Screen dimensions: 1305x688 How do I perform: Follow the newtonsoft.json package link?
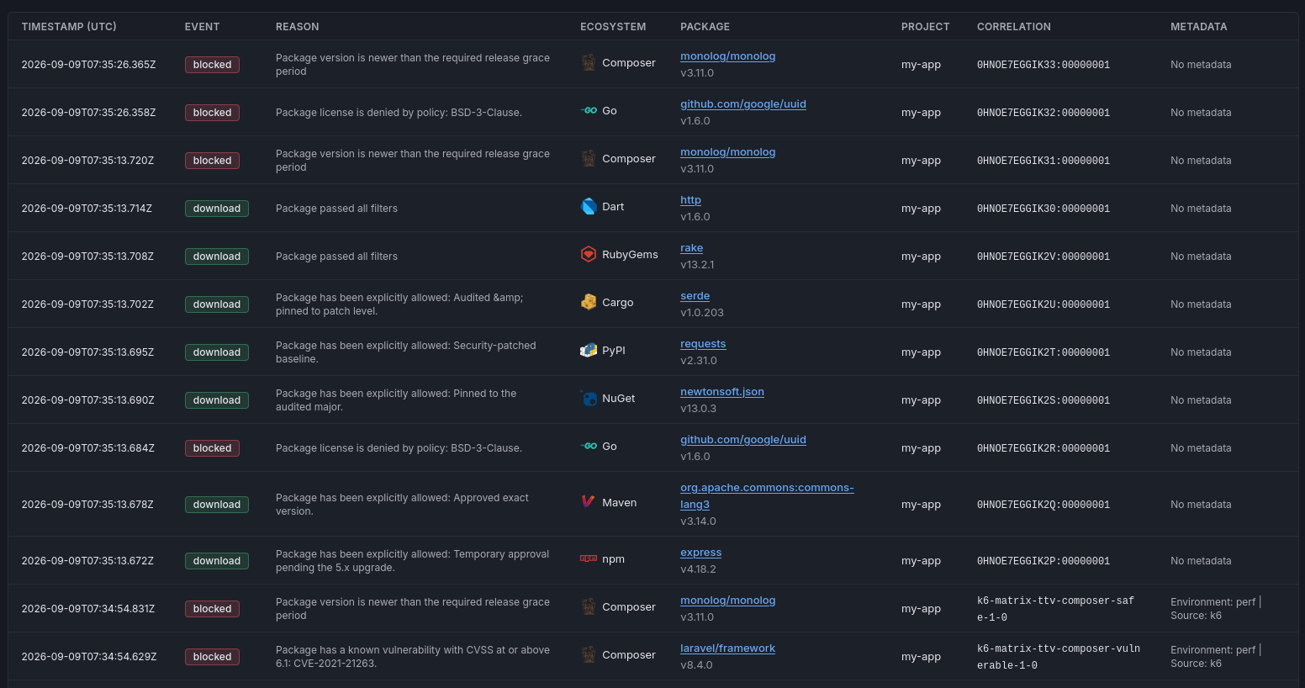[x=722, y=392]
